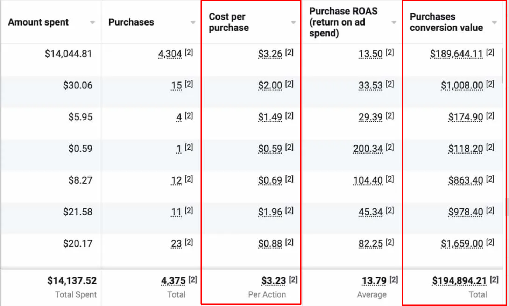509x306 pixels.
Task: Click the 13.79 average ROAS value
Action: pos(374,281)
